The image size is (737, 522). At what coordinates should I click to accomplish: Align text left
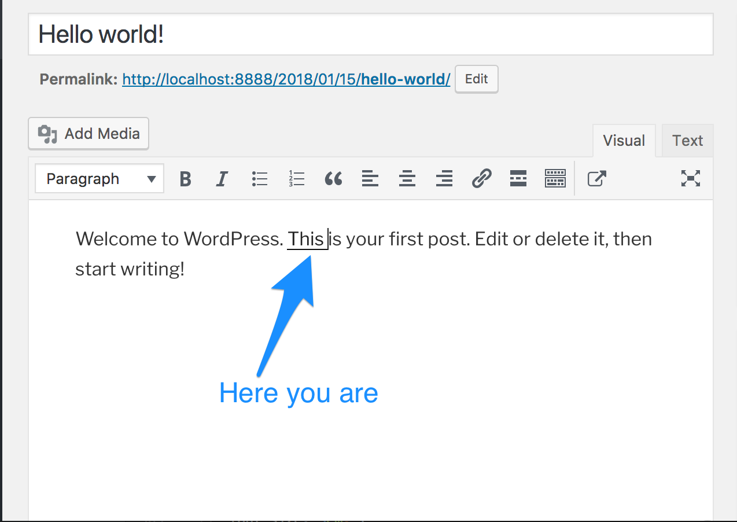370,179
